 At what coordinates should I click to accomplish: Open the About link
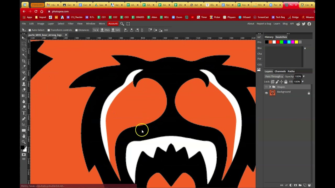tap(251, 24)
